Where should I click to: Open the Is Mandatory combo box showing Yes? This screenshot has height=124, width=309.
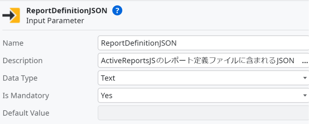(x=203, y=96)
